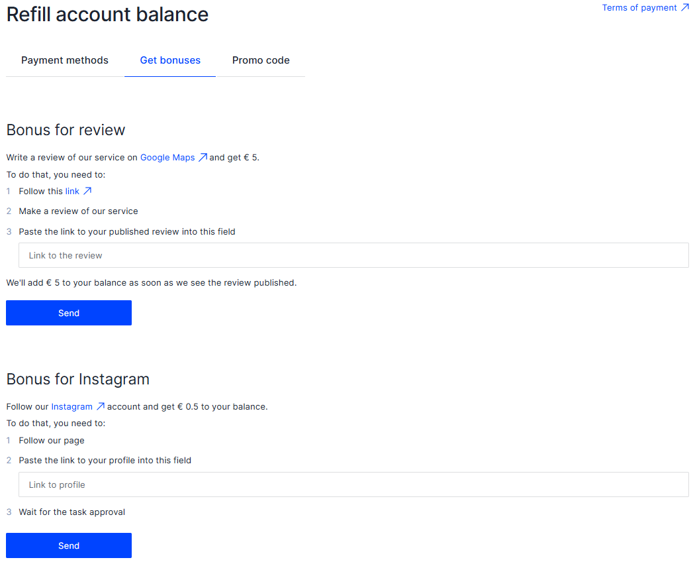The width and height of the screenshot is (695, 568).
Task: Click the external arrow icon beside Instagram
Action: pos(101,407)
